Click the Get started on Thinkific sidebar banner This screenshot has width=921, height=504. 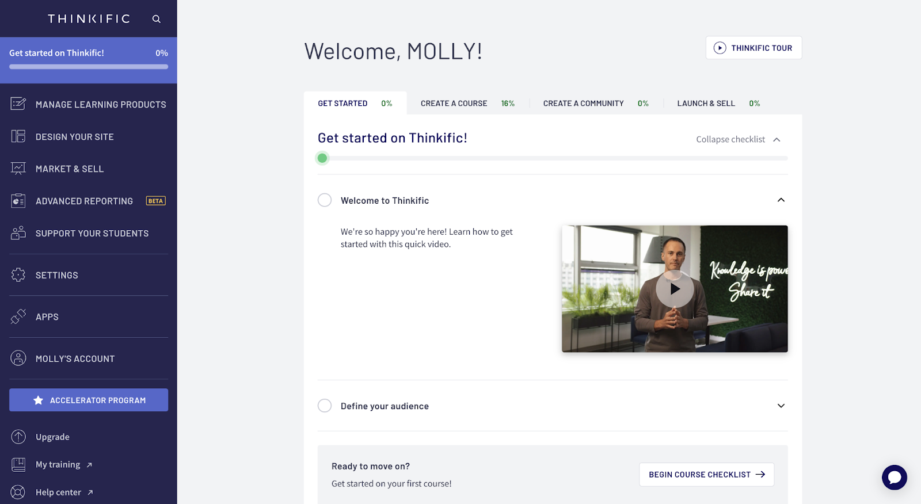click(x=89, y=60)
